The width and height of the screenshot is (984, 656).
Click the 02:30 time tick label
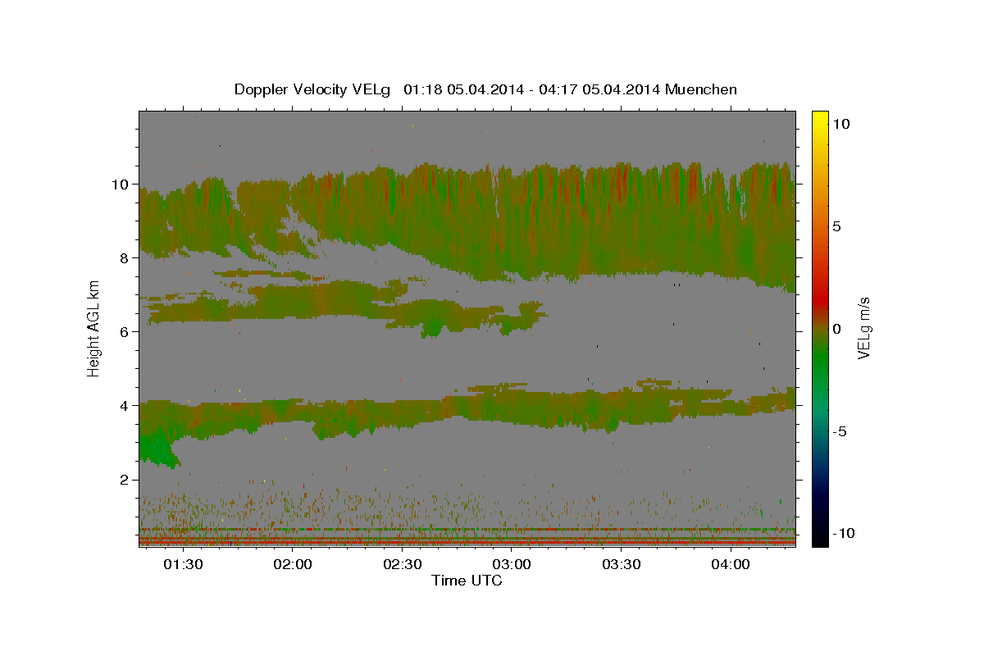point(402,565)
